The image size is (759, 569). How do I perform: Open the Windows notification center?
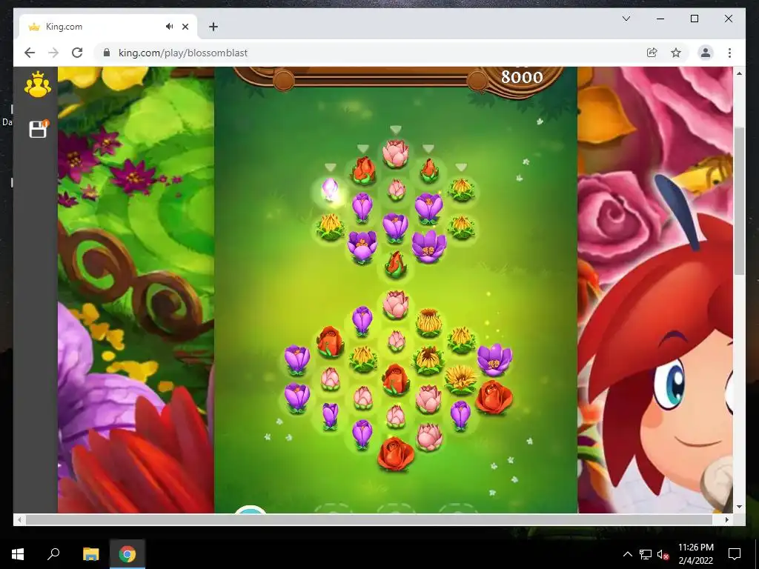(x=735, y=554)
